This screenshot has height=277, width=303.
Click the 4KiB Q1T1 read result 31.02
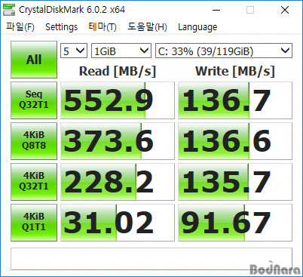coord(118,223)
